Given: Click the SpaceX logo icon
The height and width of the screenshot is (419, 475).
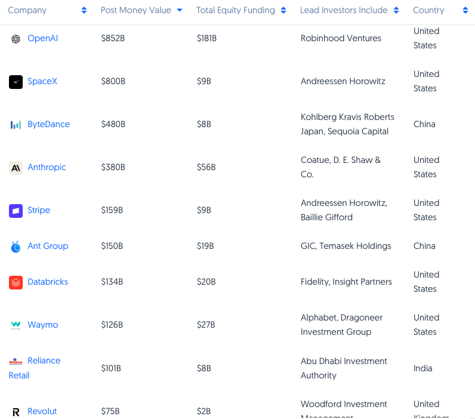Looking at the screenshot, I should (x=16, y=82).
